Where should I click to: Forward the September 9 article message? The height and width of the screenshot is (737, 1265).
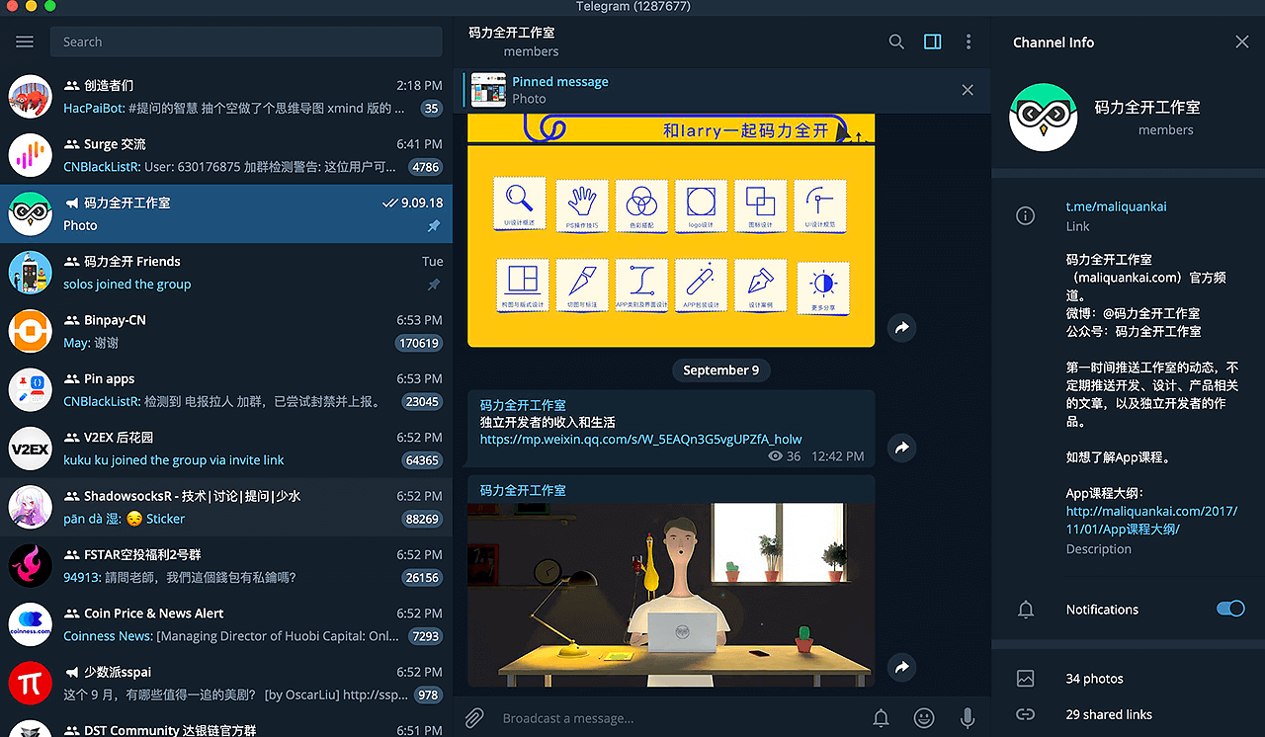click(x=901, y=448)
